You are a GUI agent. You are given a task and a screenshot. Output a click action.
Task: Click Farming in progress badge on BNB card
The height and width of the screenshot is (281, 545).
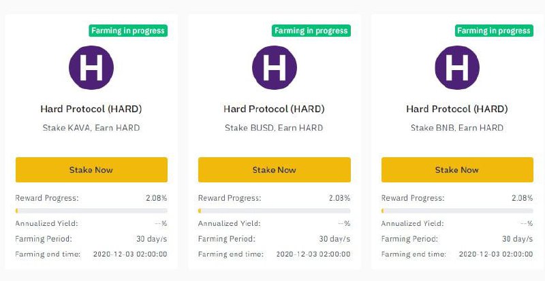pos(494,31)
